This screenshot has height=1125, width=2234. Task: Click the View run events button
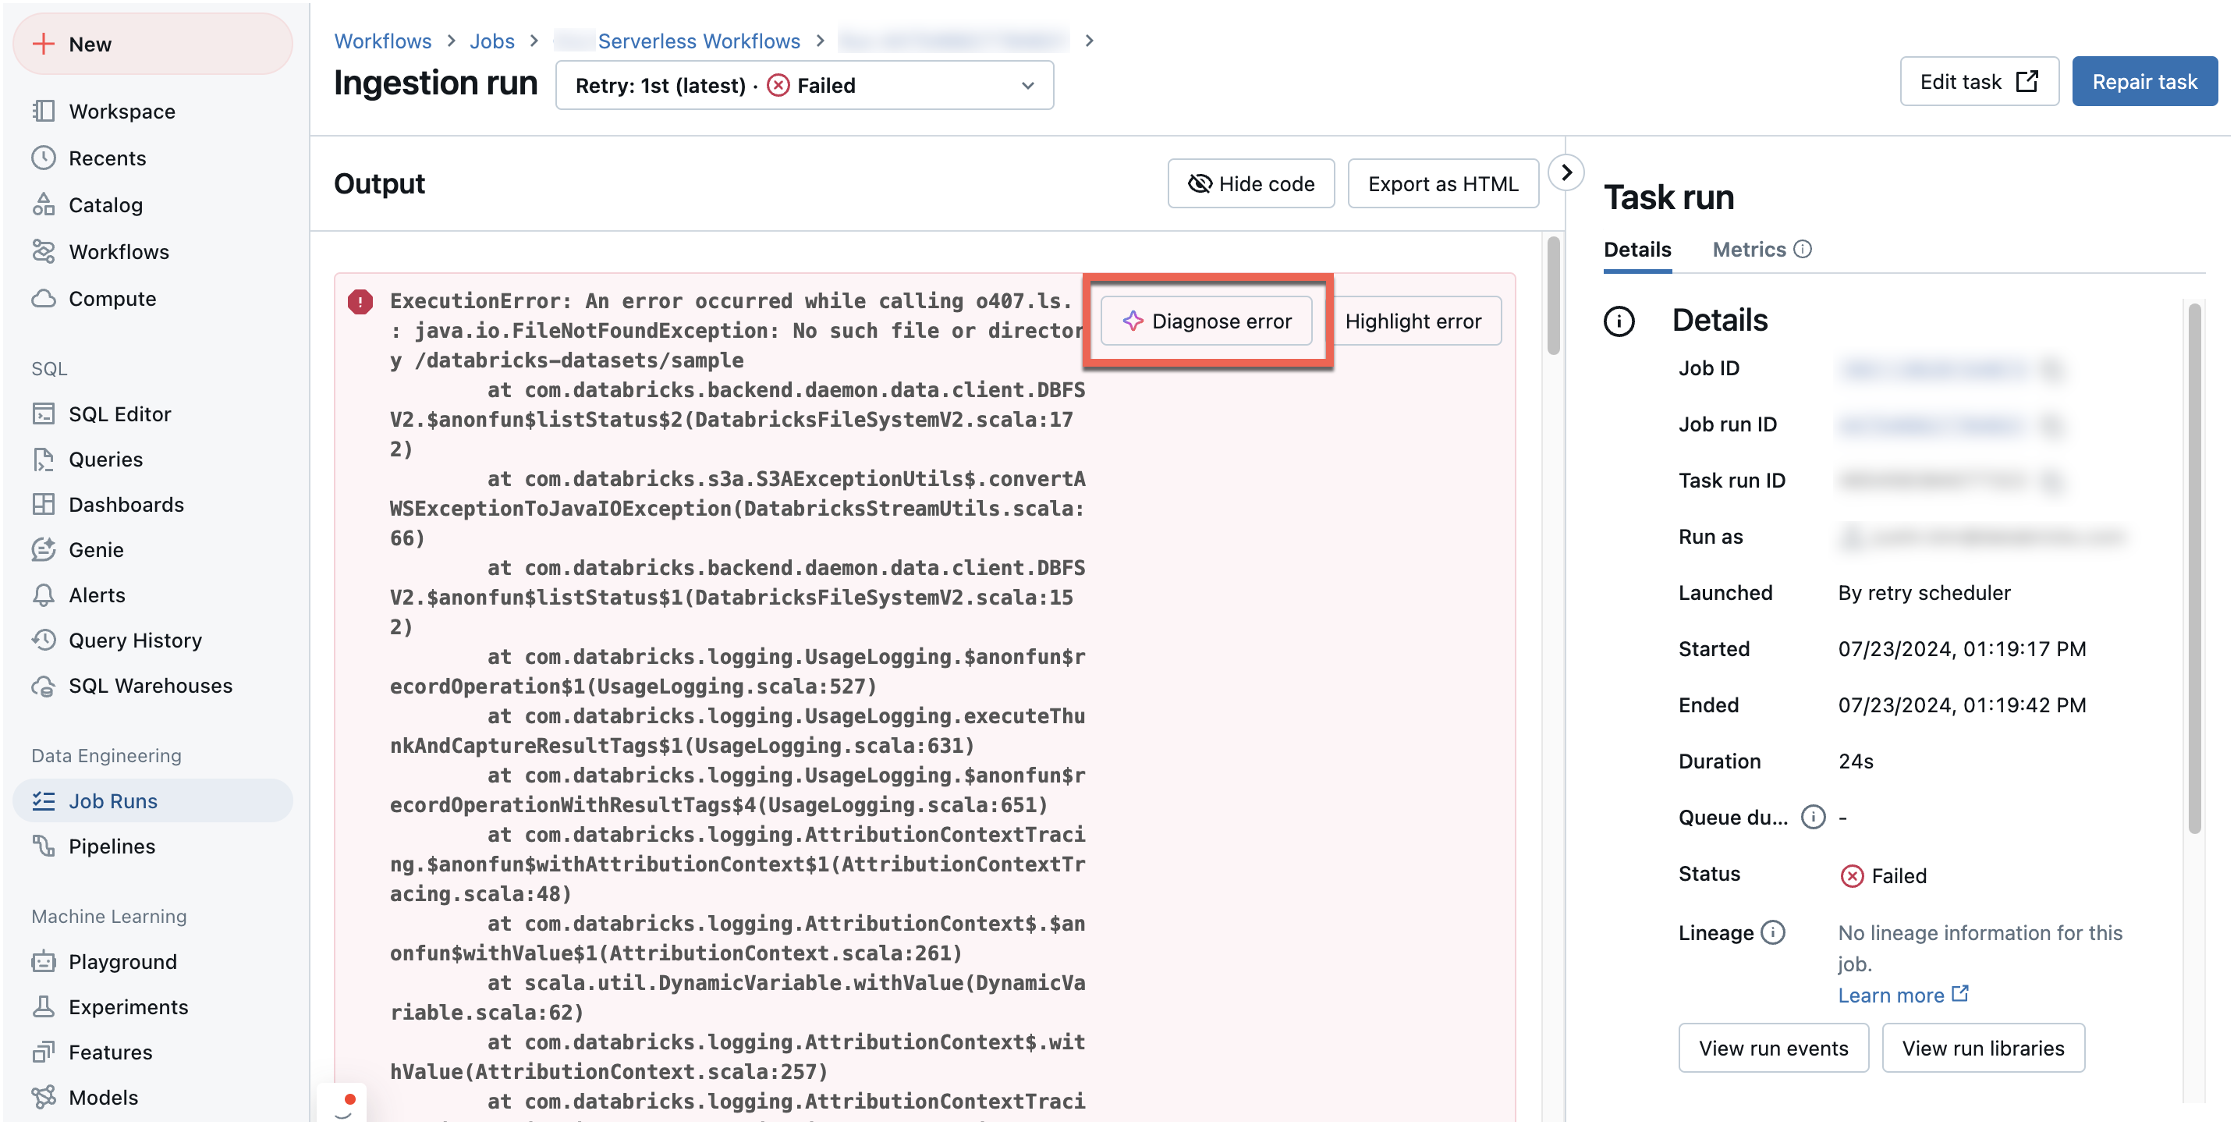[x=1774, y=1046]
